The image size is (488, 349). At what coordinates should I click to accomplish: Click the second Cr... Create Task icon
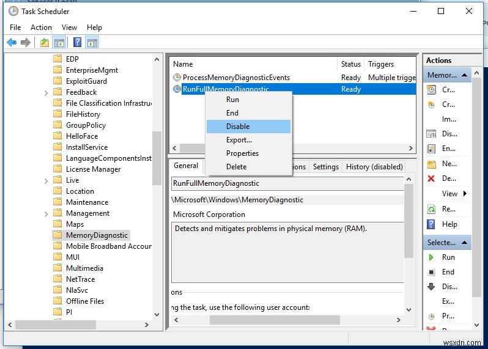pos(431,105)
